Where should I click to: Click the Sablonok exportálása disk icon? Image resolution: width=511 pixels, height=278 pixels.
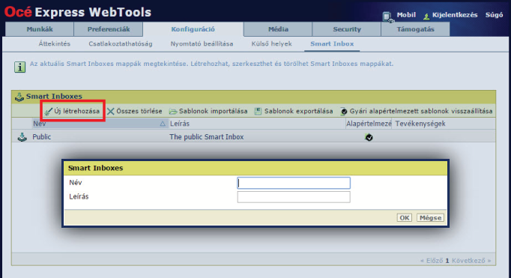tap(258, 112)
